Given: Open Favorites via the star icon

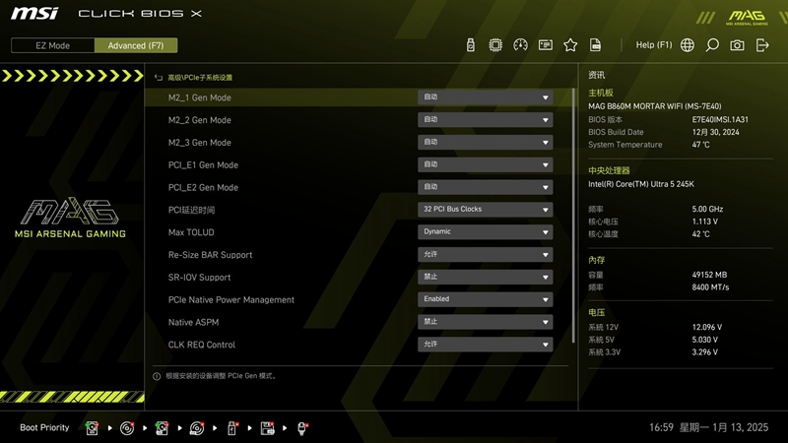Looking at the screenshot, I should (570, 45).
